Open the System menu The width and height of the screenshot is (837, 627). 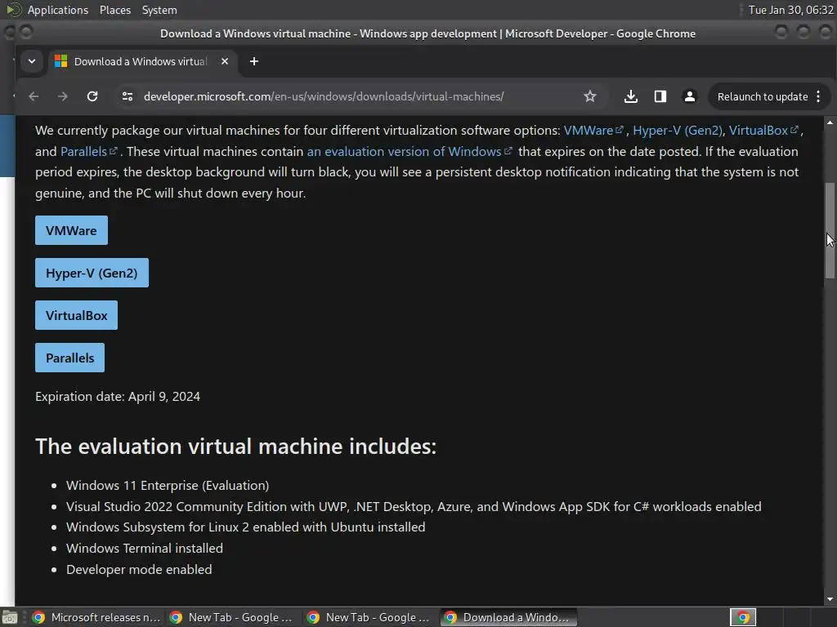click(x=159, y=10)
